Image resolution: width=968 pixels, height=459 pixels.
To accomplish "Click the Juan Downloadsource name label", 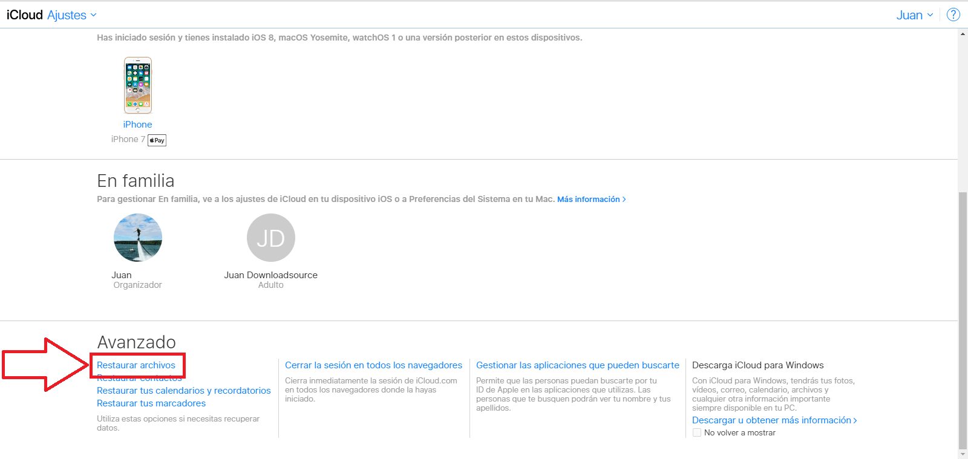I will tap(271, 275).
